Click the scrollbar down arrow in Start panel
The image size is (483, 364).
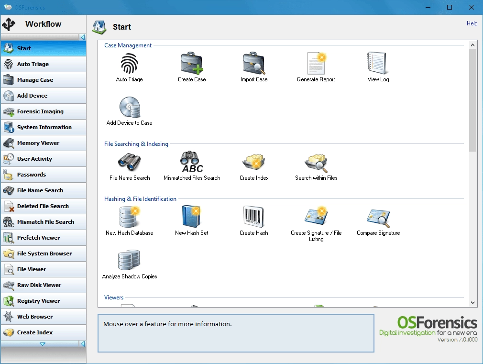[472, 303]
